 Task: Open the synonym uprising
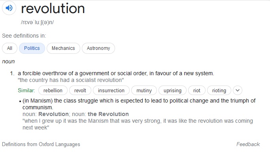[x=172, y=90]
